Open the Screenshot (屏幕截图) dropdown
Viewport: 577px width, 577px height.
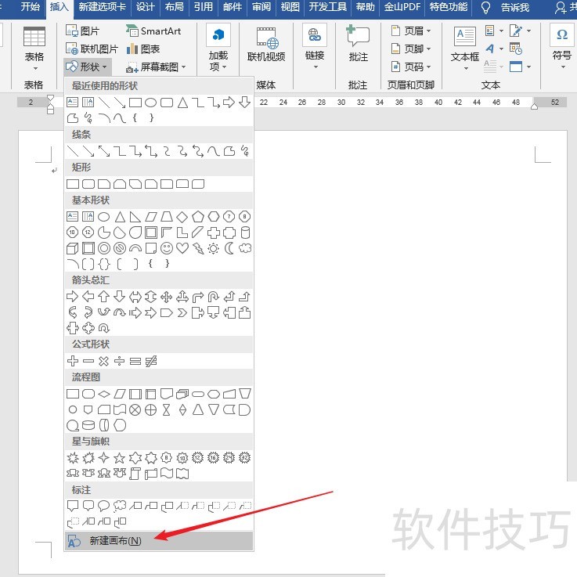click(x=156, y=67)
